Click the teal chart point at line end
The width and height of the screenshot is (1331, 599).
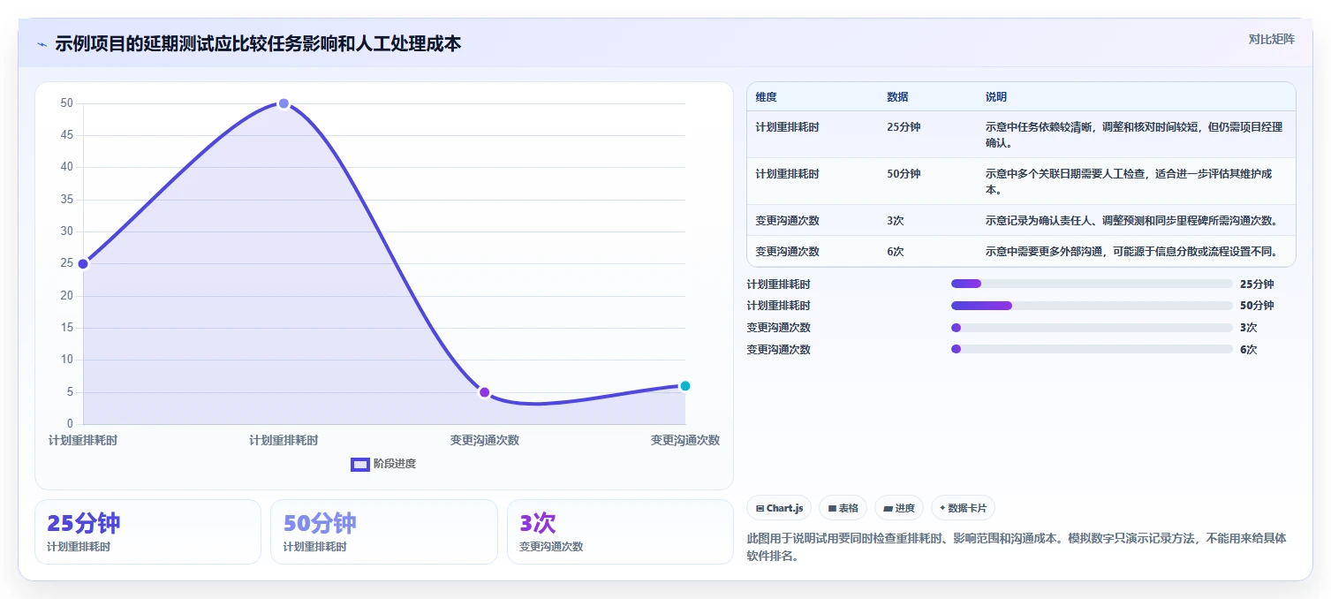point(684,385)
